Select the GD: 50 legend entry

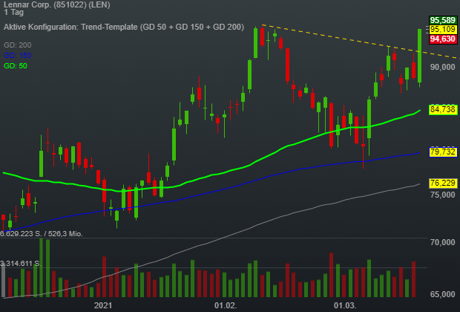click(x=16, y=66)
